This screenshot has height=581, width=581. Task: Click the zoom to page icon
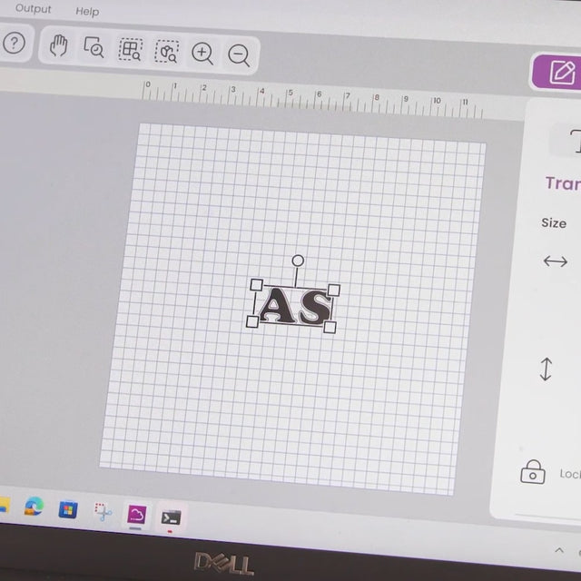(x=94, y=47)
